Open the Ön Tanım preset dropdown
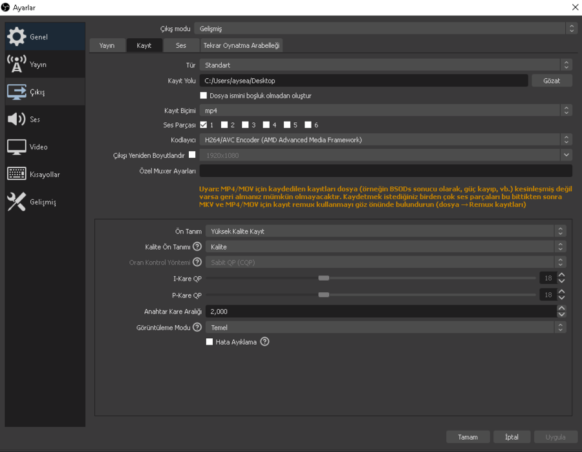The height and width of the screenshot is (452, 582). coord(385,231)
